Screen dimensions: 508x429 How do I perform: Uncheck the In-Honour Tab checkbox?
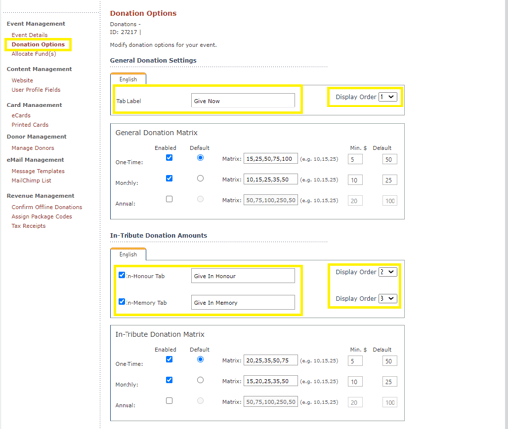[x=122, y=275]
